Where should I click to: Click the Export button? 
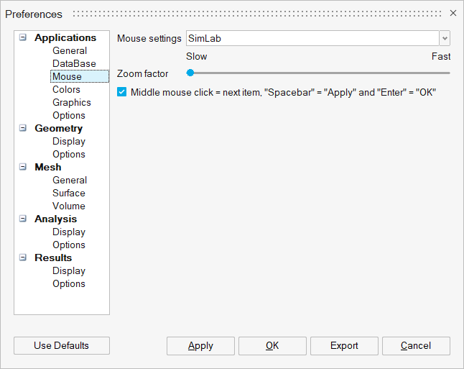click(344, 346)
